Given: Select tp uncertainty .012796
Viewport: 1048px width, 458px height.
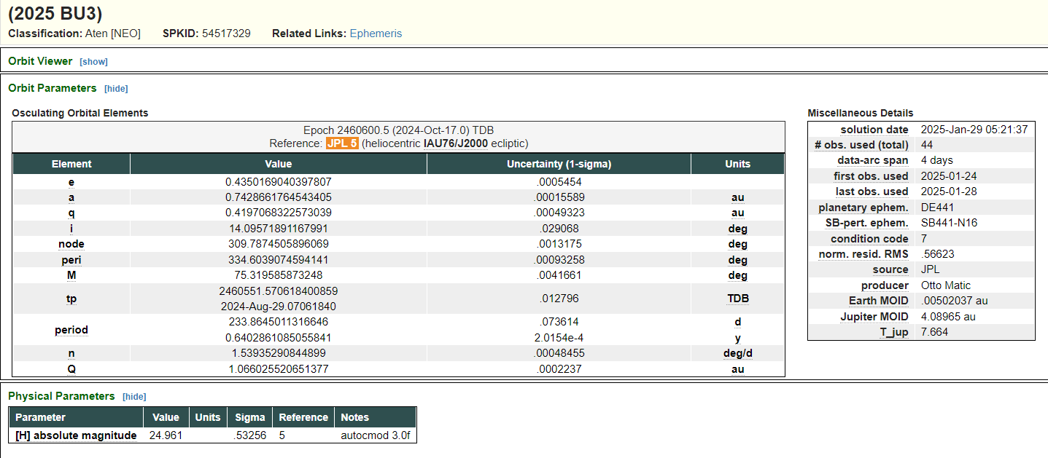Looking at the screenshot, I should click(x=559, y=299).
